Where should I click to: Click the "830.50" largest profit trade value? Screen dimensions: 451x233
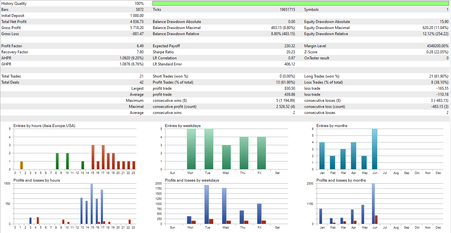click(x=290, y=88)
